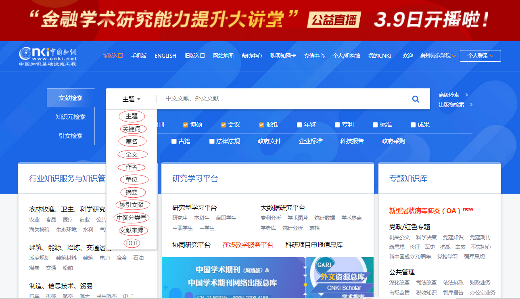
Task: Switch to 引文检索 tab
Action: tap(71, 136)
